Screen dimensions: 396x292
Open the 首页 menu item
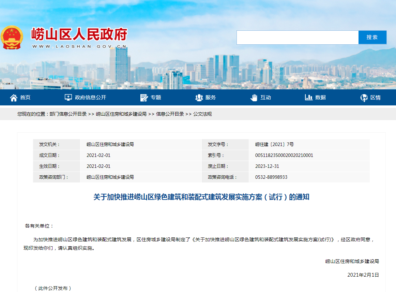point(25,97)
